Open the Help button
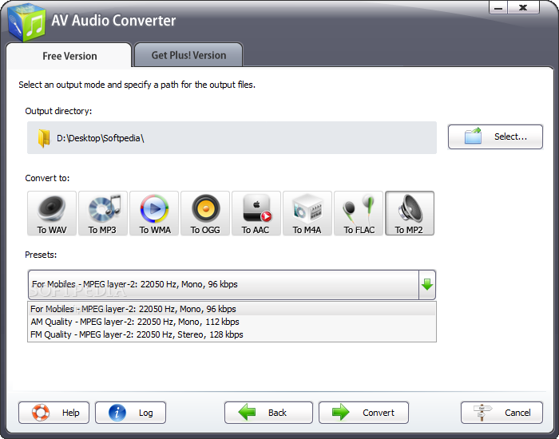The height and width of the screenshot is (439, 559). pyautogui.click(x=54, y=413)
